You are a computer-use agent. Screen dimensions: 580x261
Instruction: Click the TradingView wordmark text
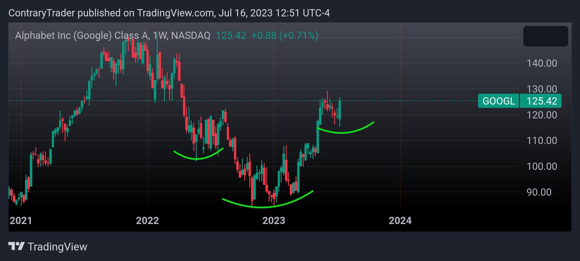[x=58, y=247]
